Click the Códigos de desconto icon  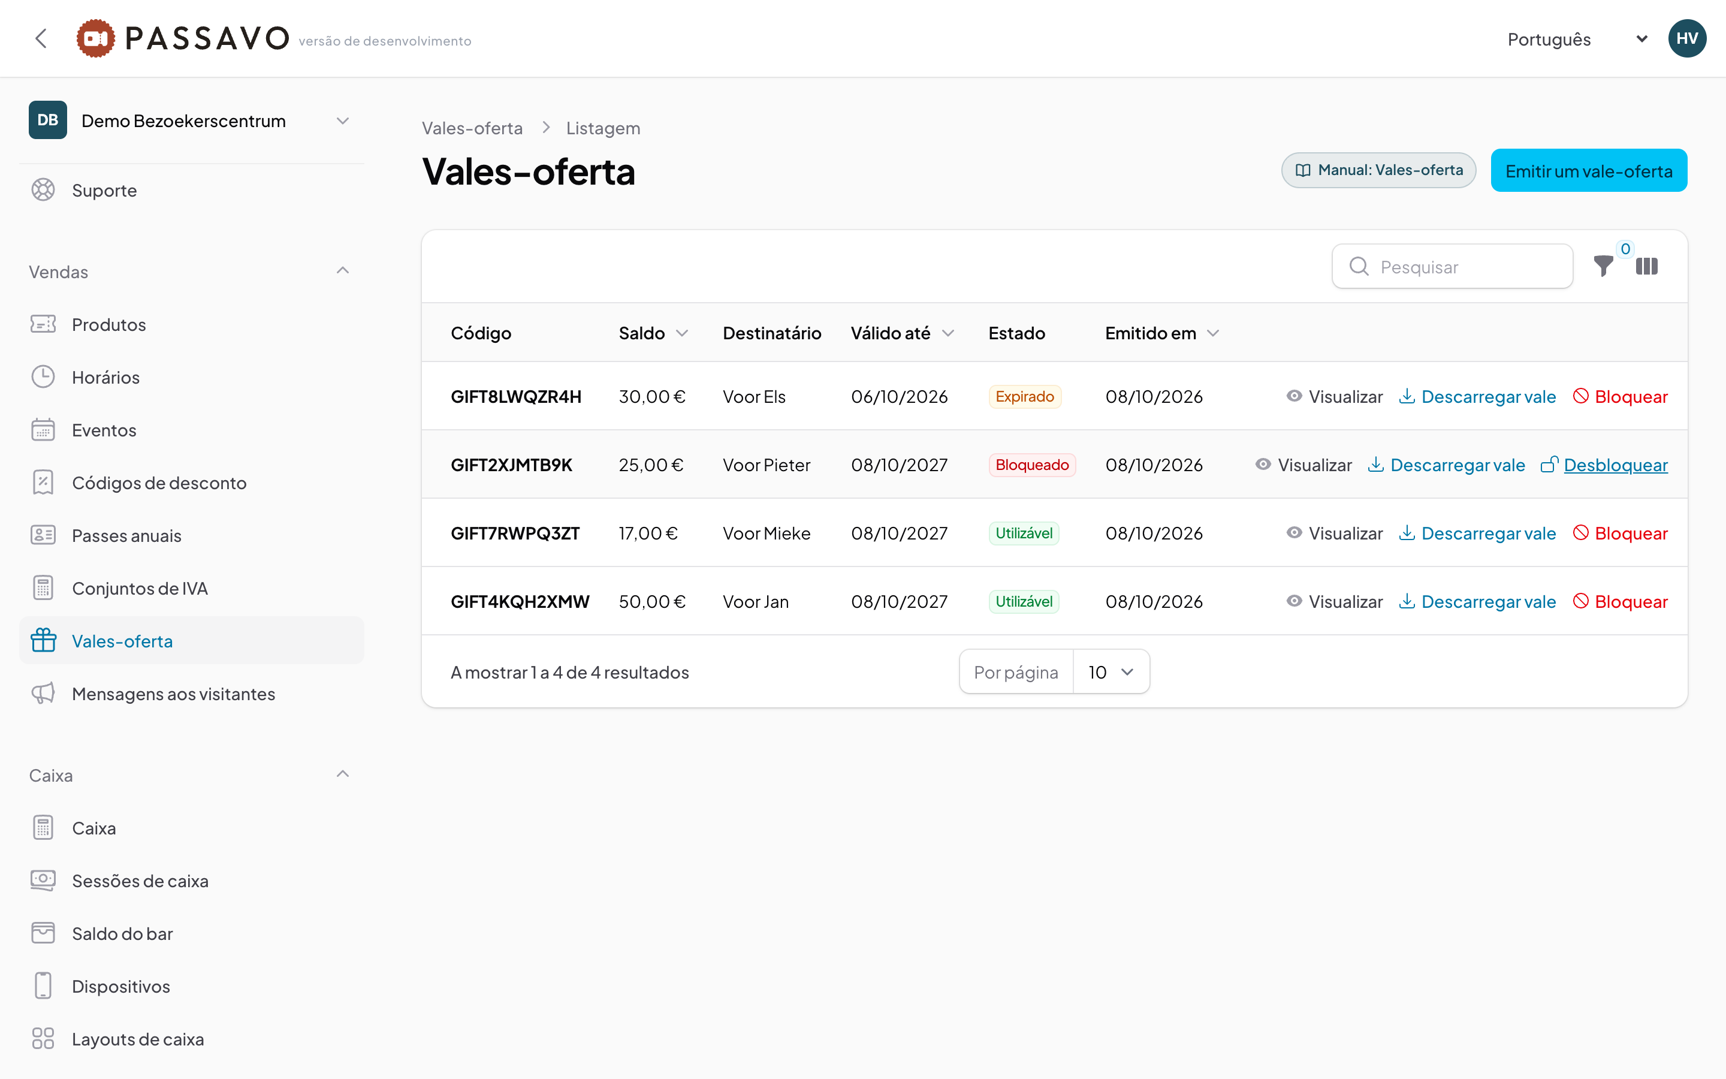click(x=43, y=483)
